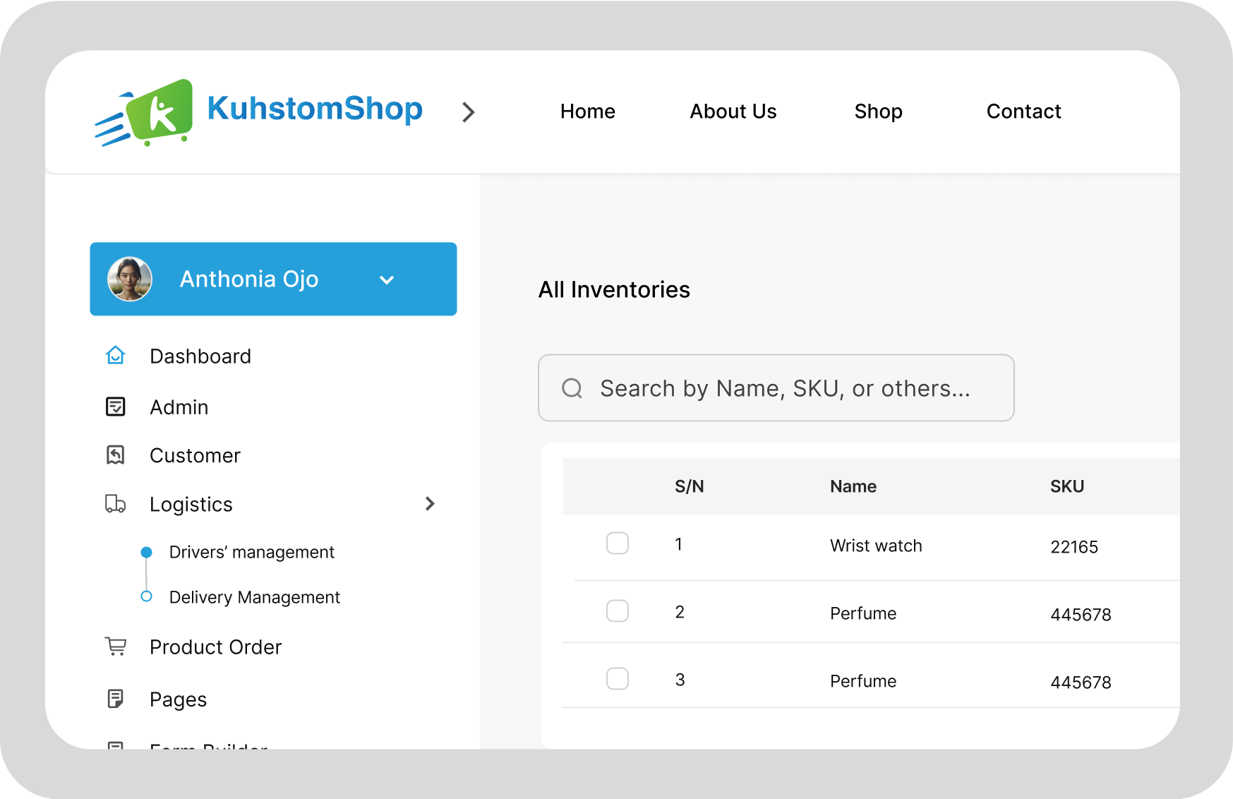1233x799 pixels.
Task: Check the box for row 3 Perfume
Action: 618,679
